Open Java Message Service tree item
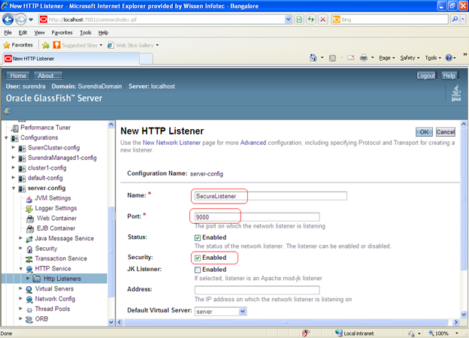 click(x=65, y=239)
